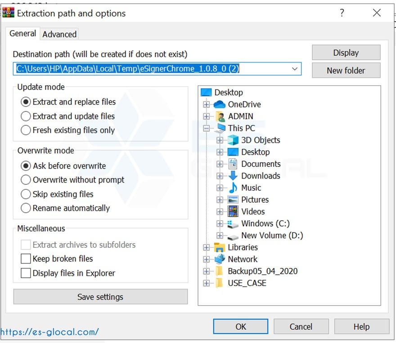Image resolution: width=396 pixels, height=343 pixels.
Task: Click the Videos filmstrip icon
Action: [x=233, y=211]
